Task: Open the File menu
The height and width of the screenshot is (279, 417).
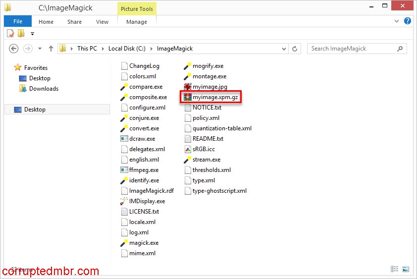Action: 18,21
